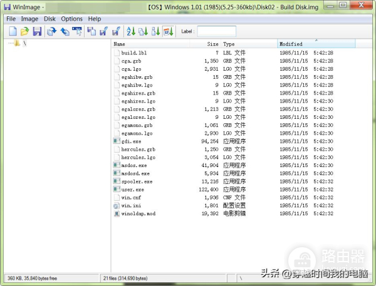This screenshot has width=376, height=286.
Task: Click the user.exe application icon
Action: click(117, 189)
